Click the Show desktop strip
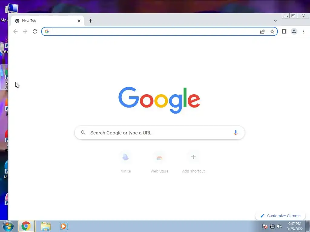Image resolution: width=310 pixels, height=232 pixels. (x=308, y=226)
